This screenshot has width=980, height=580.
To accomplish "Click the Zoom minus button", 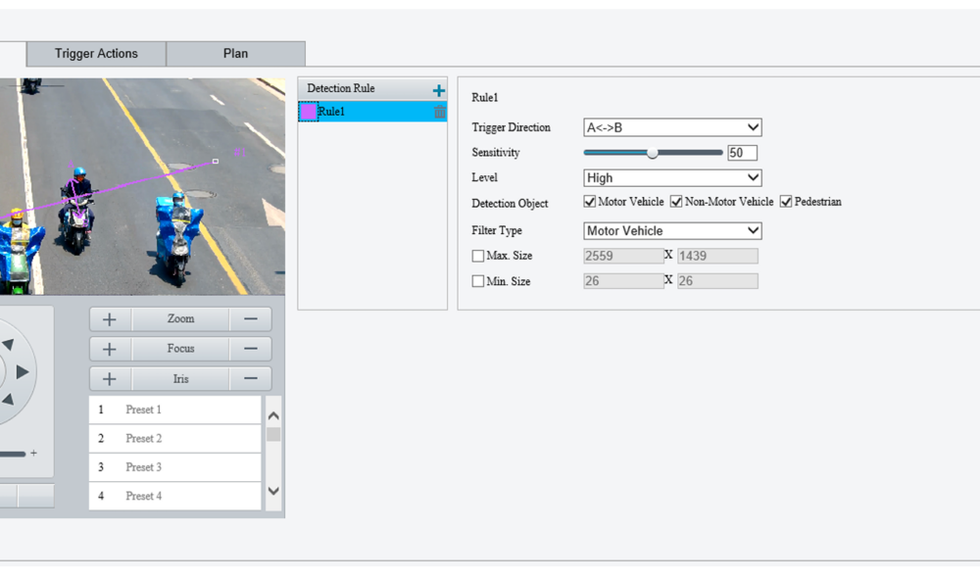I will click(x=251, y=319).
